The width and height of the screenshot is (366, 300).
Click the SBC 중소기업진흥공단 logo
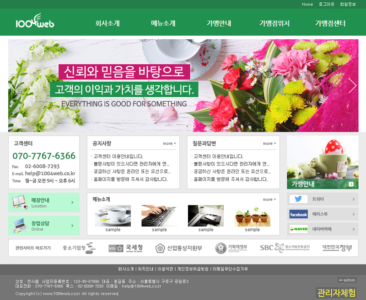point(285,248)
